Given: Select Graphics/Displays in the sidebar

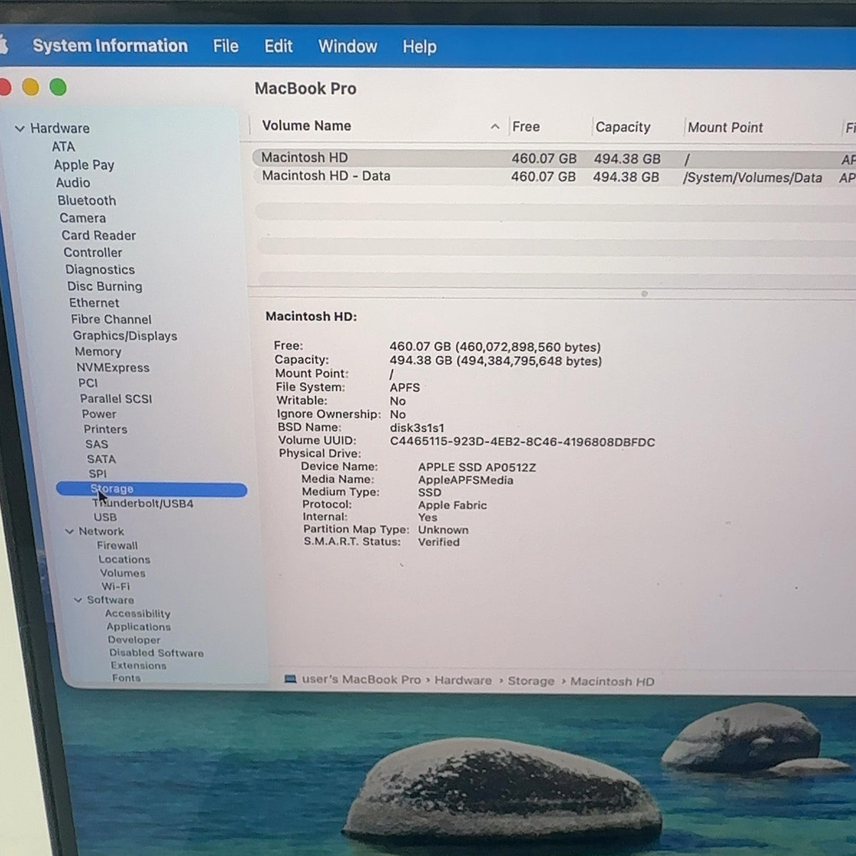Looking at the screenshot, I should (125, 336).
